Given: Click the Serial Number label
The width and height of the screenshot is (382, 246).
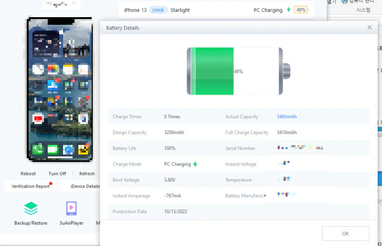Looking at the screenshot, I should pos(240,148).
